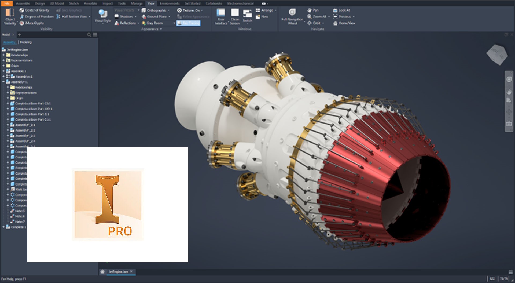Open the Grey Room lighting dropdown

[x=174, y=23]
